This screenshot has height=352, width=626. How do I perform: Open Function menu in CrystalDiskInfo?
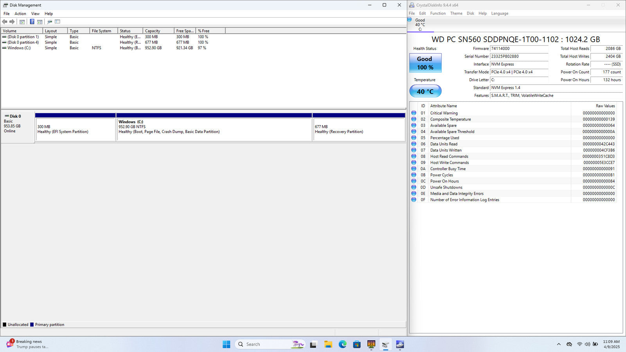438,13
